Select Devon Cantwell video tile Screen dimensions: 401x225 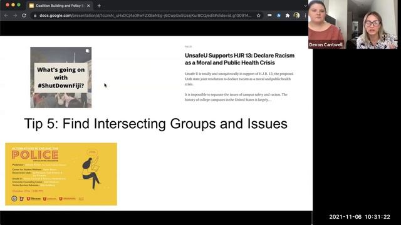coord(326,24)
